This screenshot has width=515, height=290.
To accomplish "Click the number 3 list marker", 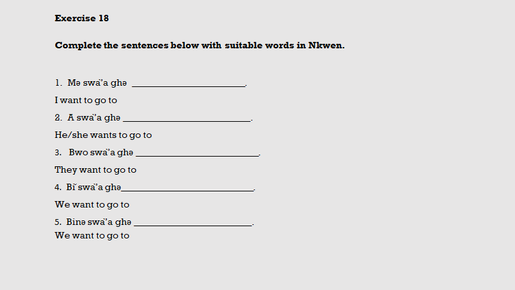I will pos(57,153).
